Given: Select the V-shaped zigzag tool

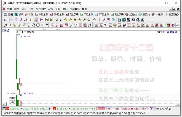Looking at the screenshot, I should point(76,25).
